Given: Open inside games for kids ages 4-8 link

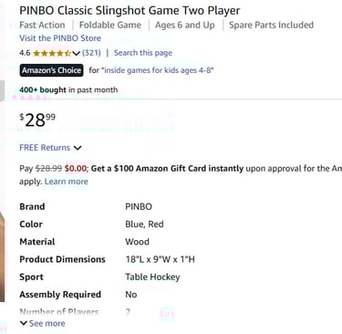Looking at the screenshot, I should 158,70.
